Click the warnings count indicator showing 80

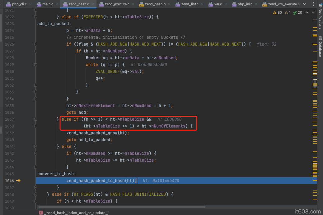coord(277,12)
